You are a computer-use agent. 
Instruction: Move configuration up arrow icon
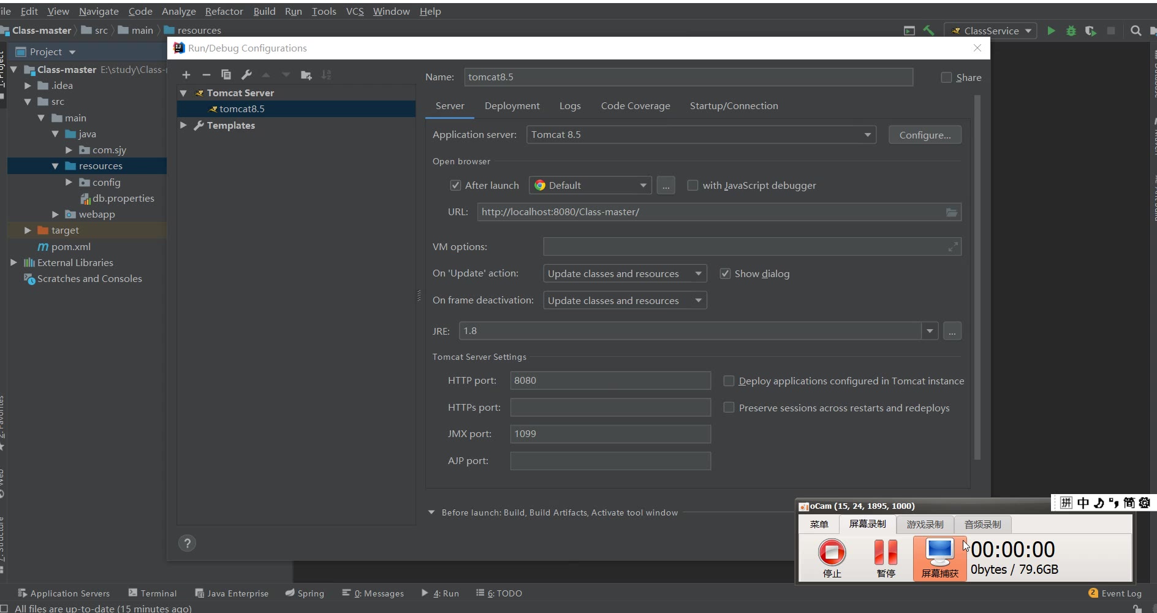[x=266, y=75]
